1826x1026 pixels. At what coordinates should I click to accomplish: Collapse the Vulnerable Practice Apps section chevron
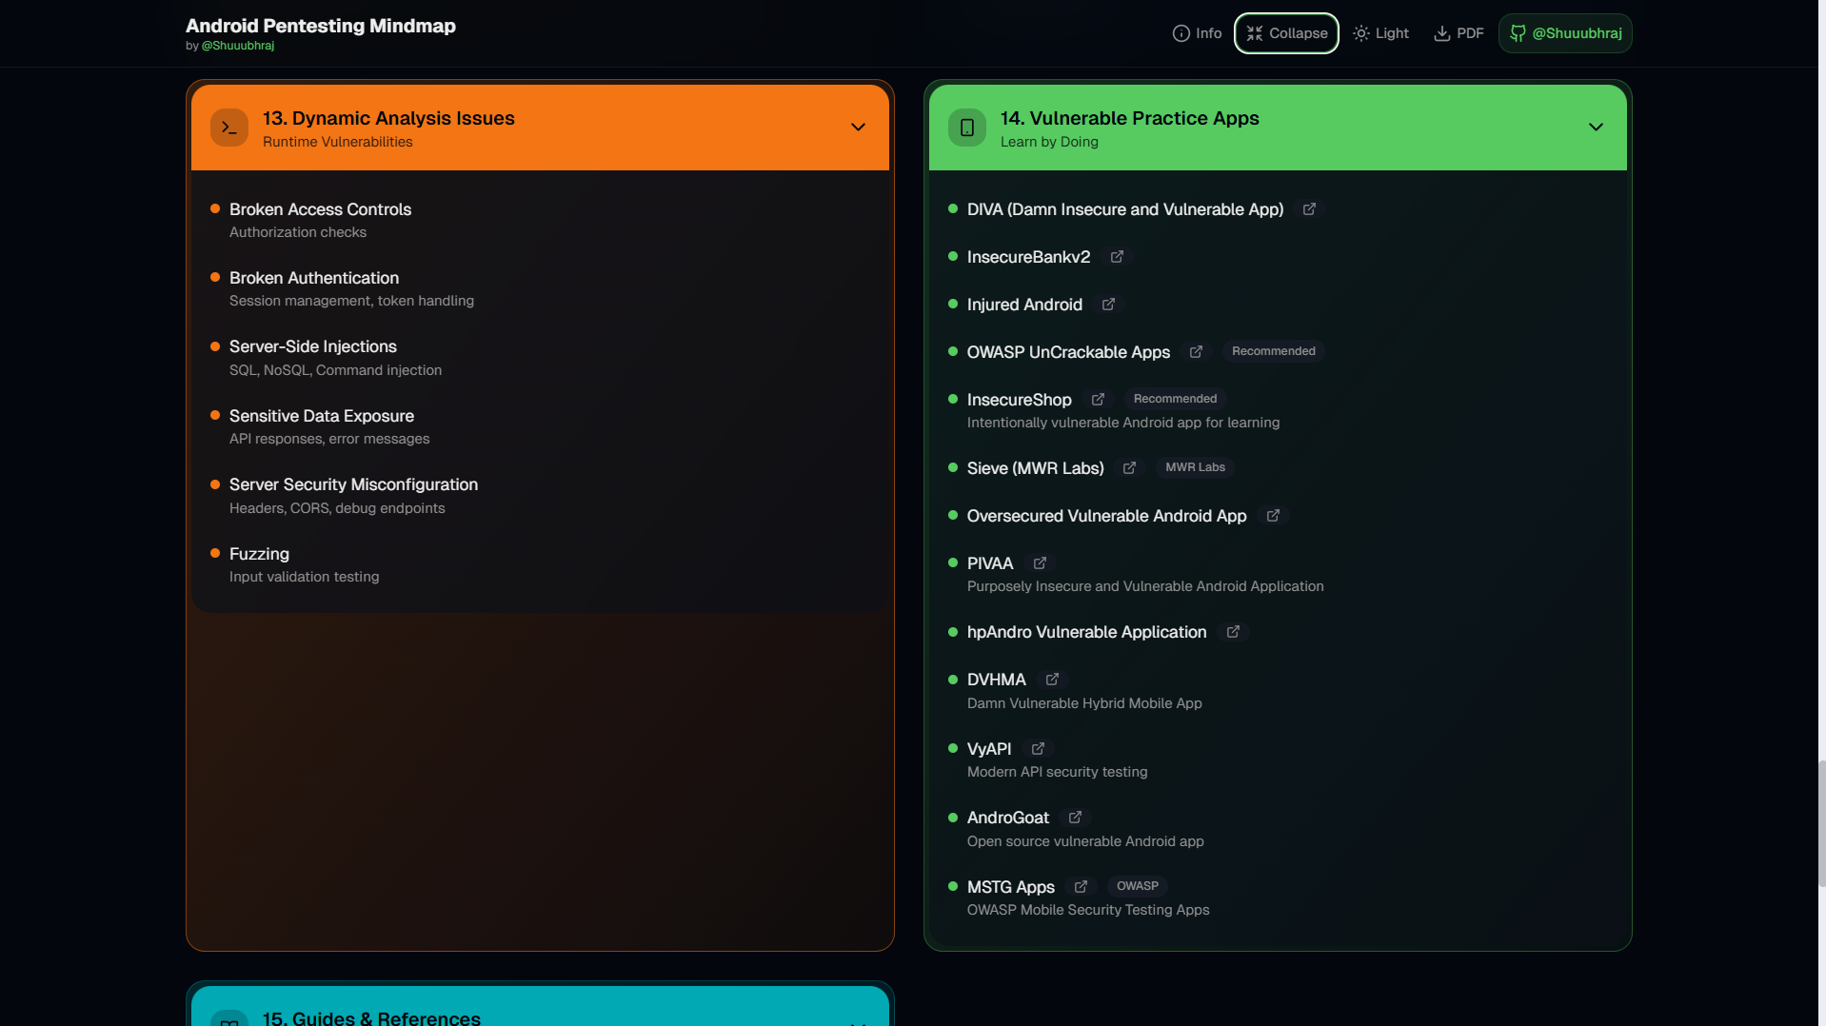pyautogui.click(x=1596, y=128)
